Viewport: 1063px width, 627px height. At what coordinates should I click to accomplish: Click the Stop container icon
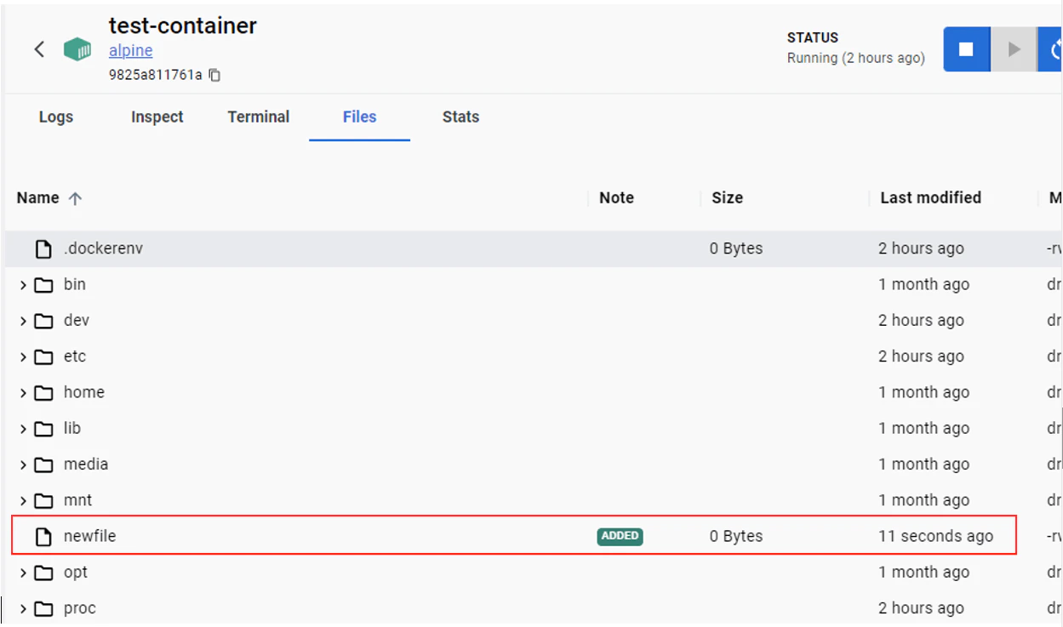(x=966, y=48)
